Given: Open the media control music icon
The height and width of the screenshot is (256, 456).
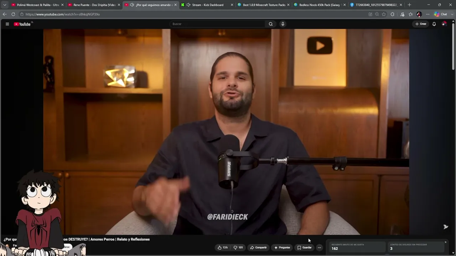Looking at the screenshot, I should 402,14.
